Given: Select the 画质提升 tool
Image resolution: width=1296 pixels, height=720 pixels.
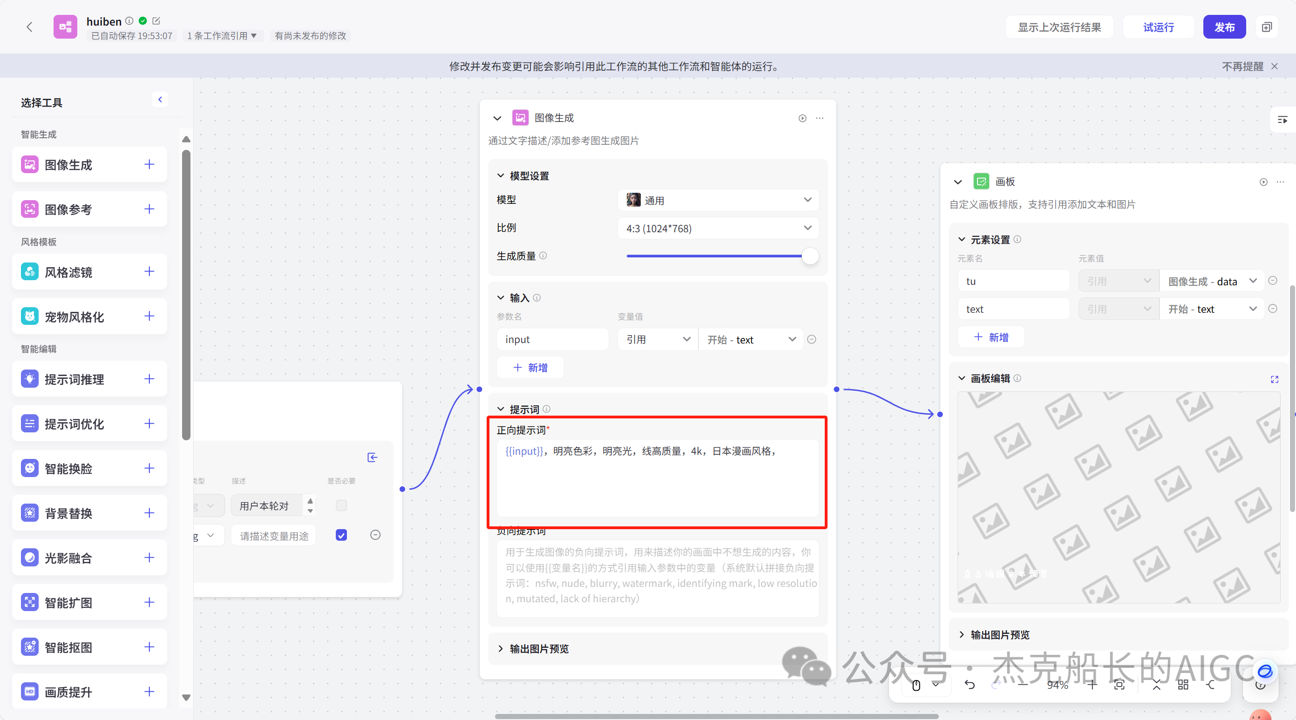Looking at the screenshot, I should (68, 691).
